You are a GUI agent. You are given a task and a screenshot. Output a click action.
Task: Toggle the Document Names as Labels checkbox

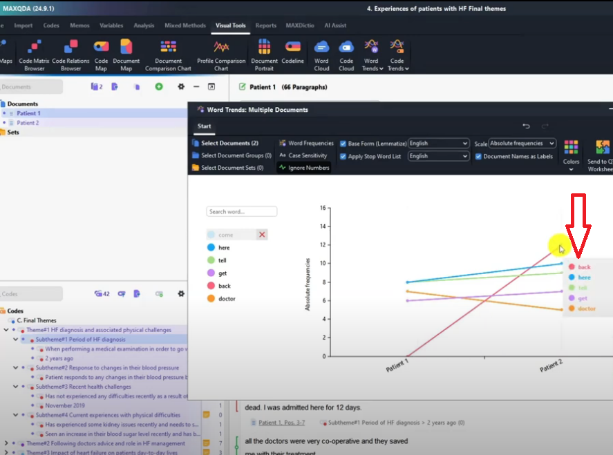pyautogui.click(x=478, y=156)
